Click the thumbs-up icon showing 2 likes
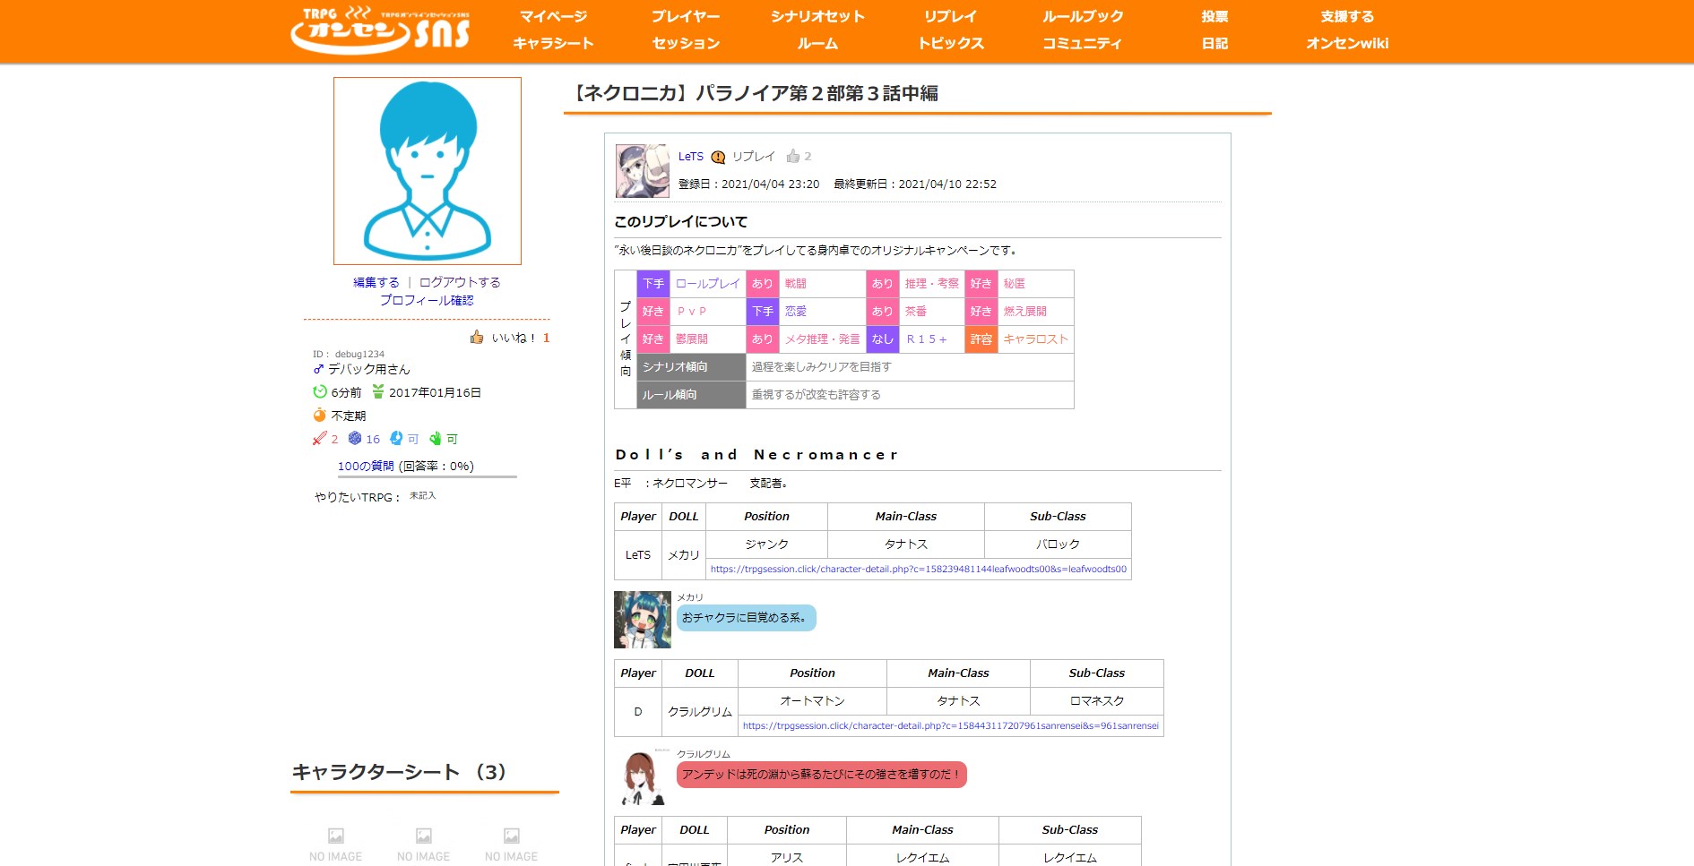The width and height of the screenshot is (1694, 866). pos(792,156)
